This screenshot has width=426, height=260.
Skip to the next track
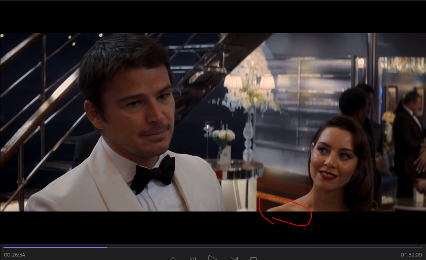[x=234, y=258]
